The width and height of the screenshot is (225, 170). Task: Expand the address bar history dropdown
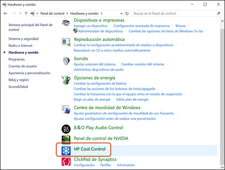[122, 14]
